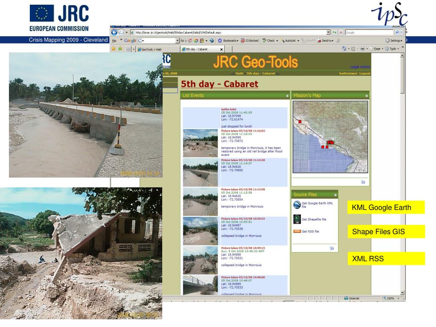Expand the address bar dropdown arrow
Screen dimensions: 436x327
328,32
